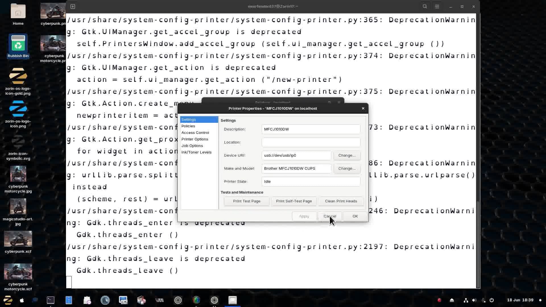
Task: Click the Description field showing MFCJ1010DW
Action: click(311, 129)
